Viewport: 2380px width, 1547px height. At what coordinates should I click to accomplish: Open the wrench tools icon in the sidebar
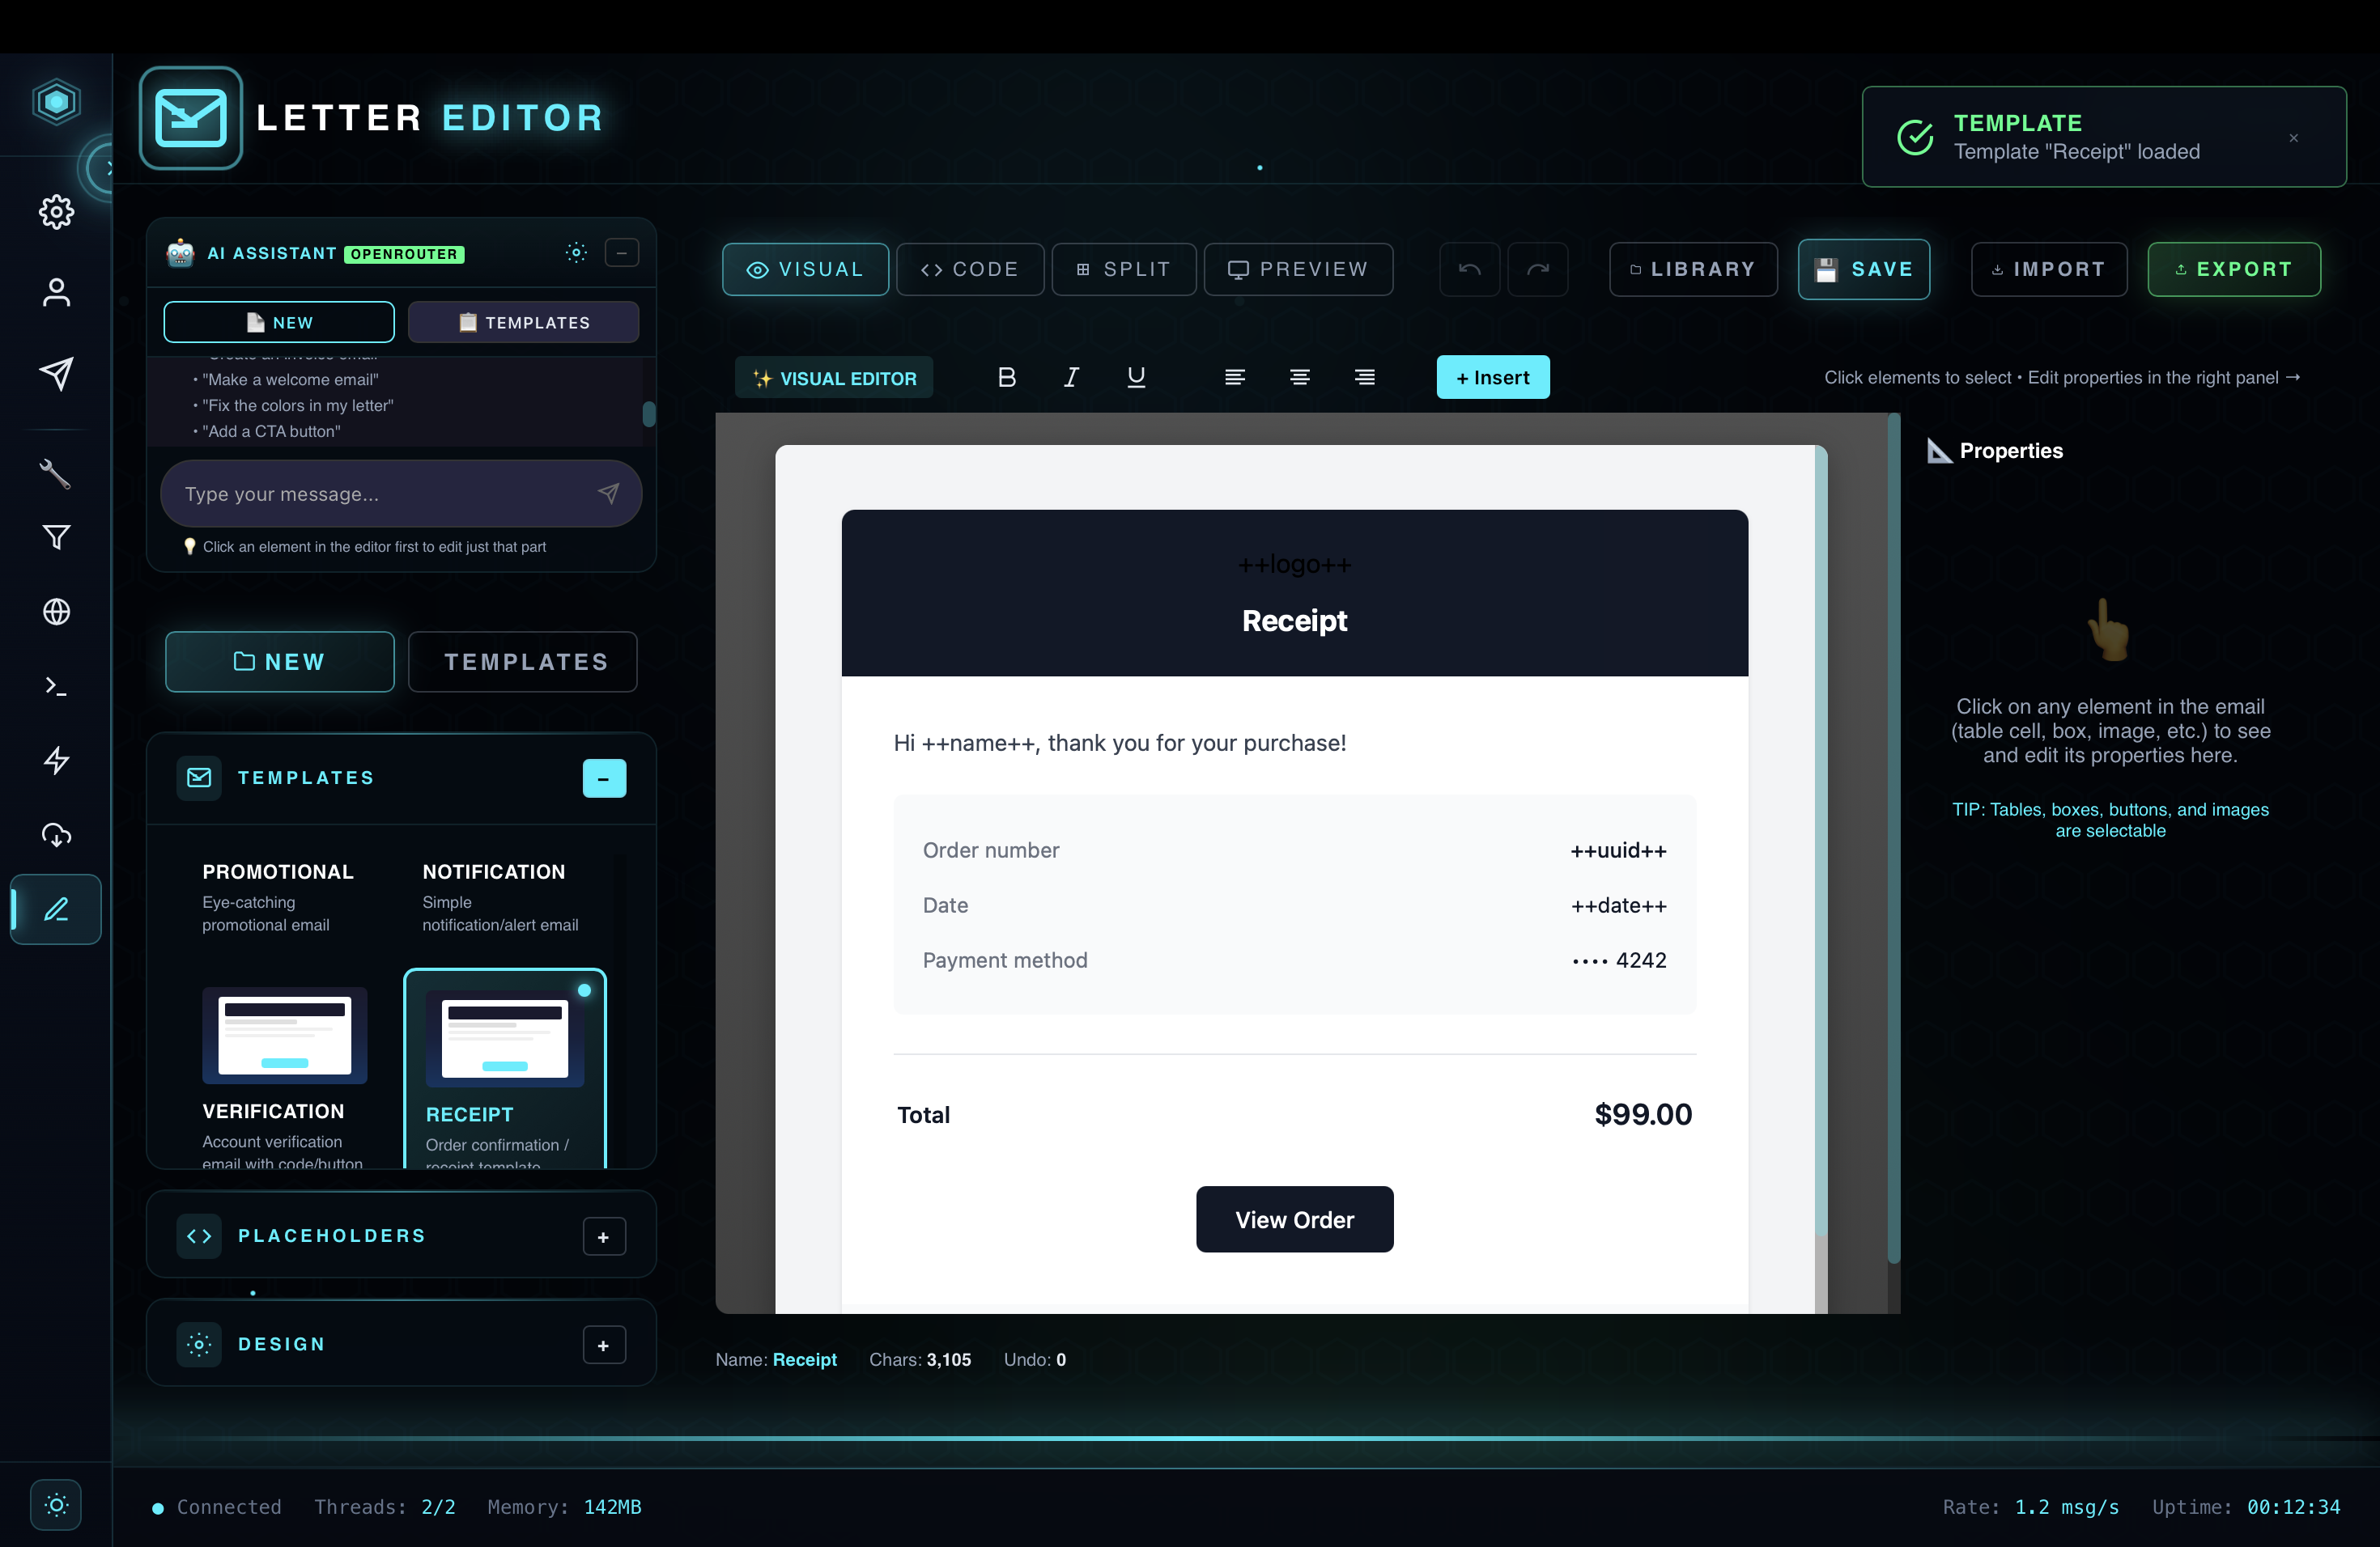(x=56, y=473)
